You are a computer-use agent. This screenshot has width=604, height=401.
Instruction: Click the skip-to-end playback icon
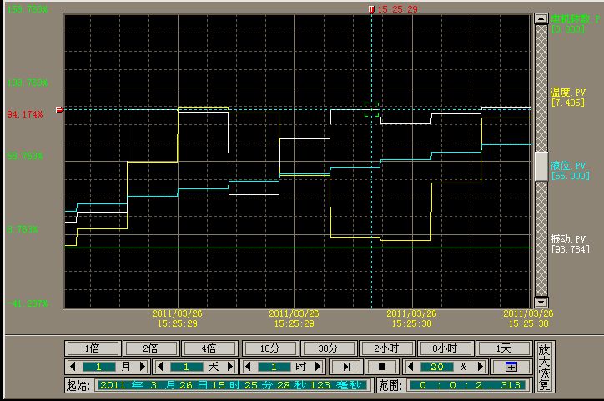346,367
